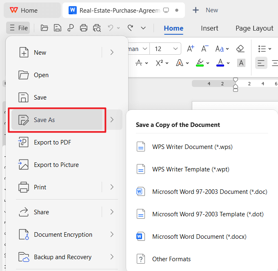Screen dimensions: 278x271
Task: Click the monitor icon on document tab
Action: [166, 10]
